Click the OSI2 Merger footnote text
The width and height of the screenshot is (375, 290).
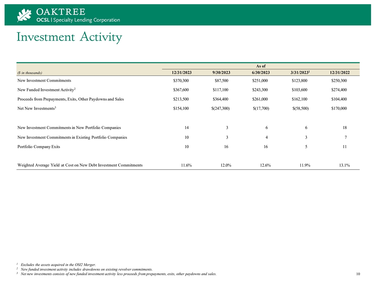pos(58,264)
